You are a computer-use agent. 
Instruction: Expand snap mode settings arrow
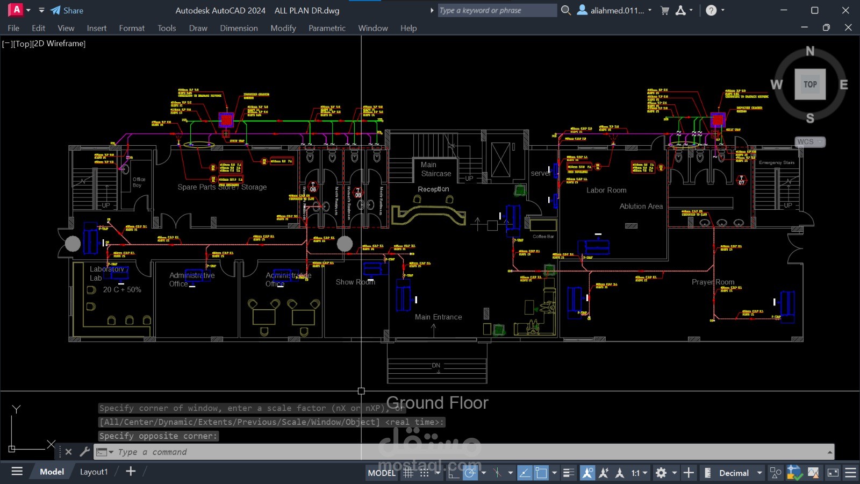pos(438,473)
